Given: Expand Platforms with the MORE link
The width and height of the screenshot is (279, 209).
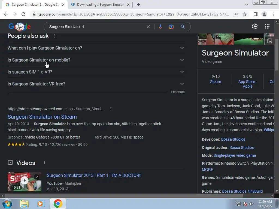Looking at the screenshot, I should tap(207, 170).
